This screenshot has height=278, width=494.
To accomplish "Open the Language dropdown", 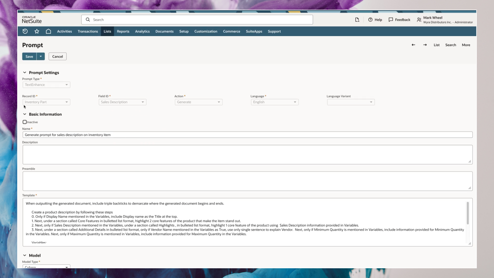I will click(275, 102).
